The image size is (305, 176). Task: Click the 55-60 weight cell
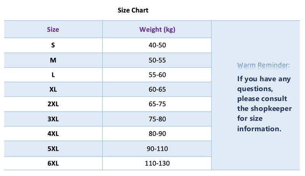tap(157, 75)
